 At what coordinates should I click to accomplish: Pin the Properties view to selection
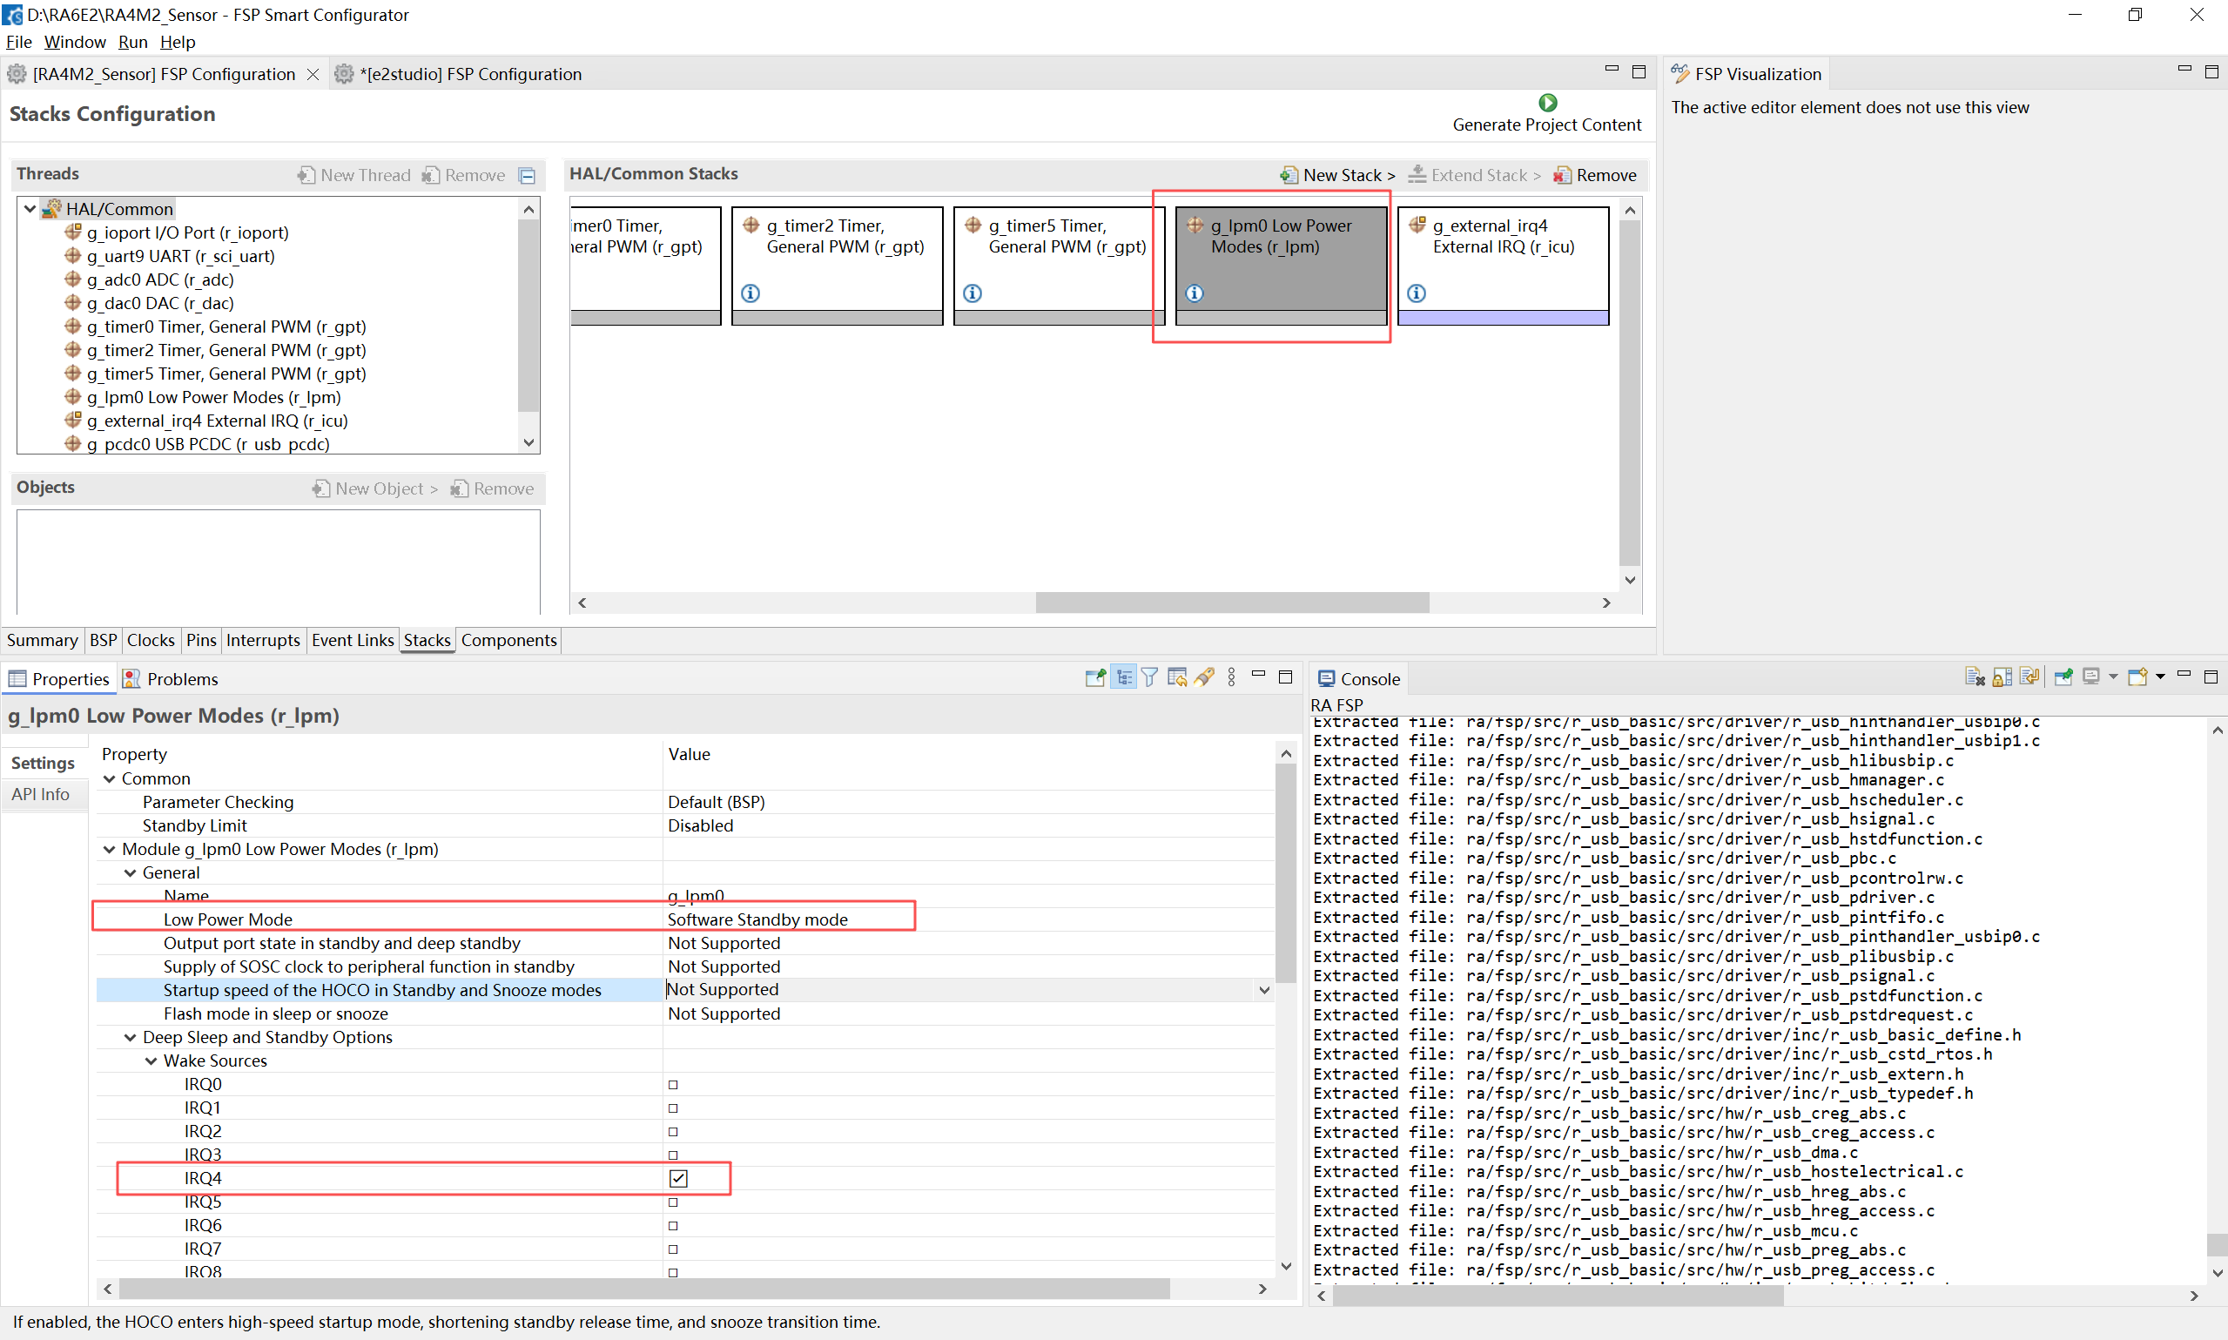[x=1095, y=677]
